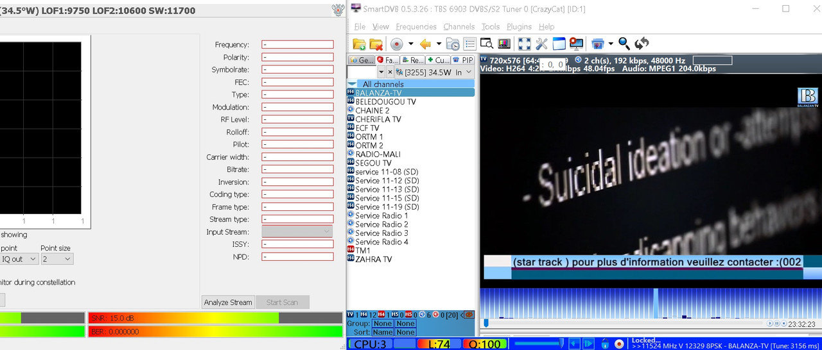Toggle fullscreen with the four-arrows icon
The image size is (822, 350).
(x=525, y=44)
